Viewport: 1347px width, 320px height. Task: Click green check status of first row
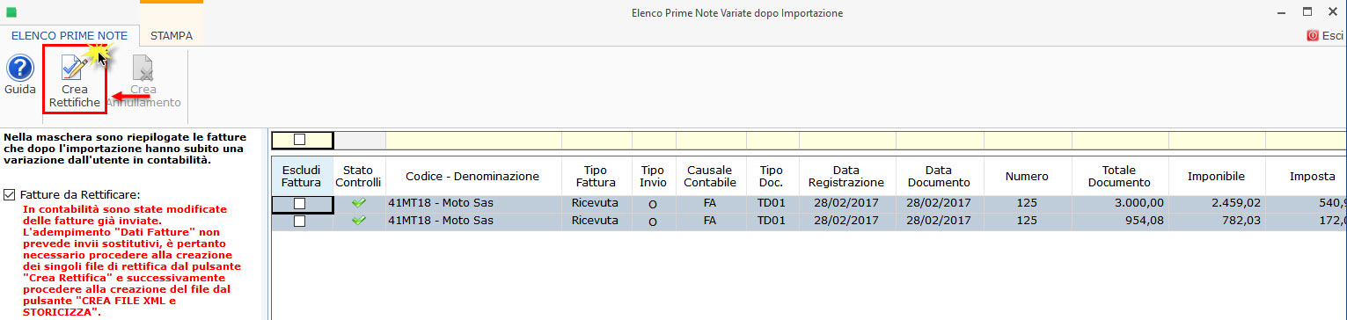click(x=358, y=204)
